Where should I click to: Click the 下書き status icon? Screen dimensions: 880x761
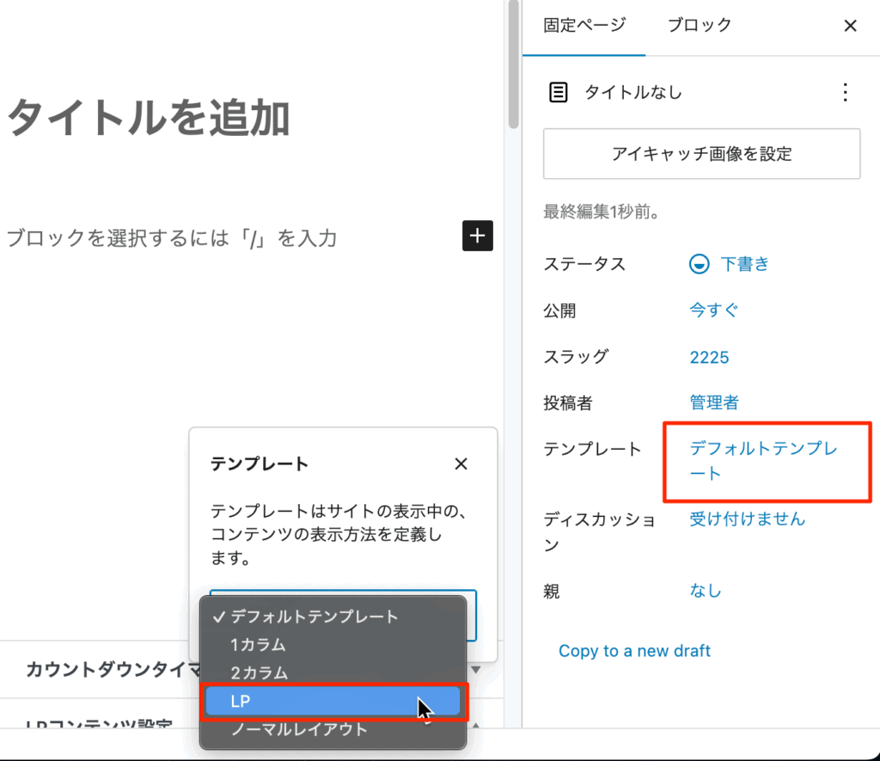click(x=700, y=264)
